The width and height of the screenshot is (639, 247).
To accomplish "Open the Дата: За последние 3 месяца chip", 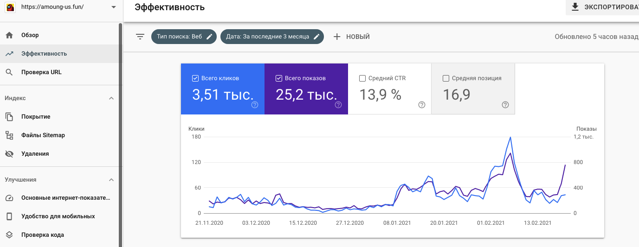I will coord(272,37).
